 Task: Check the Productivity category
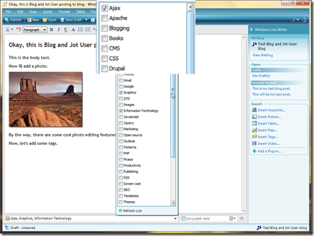tap(121, 166)
